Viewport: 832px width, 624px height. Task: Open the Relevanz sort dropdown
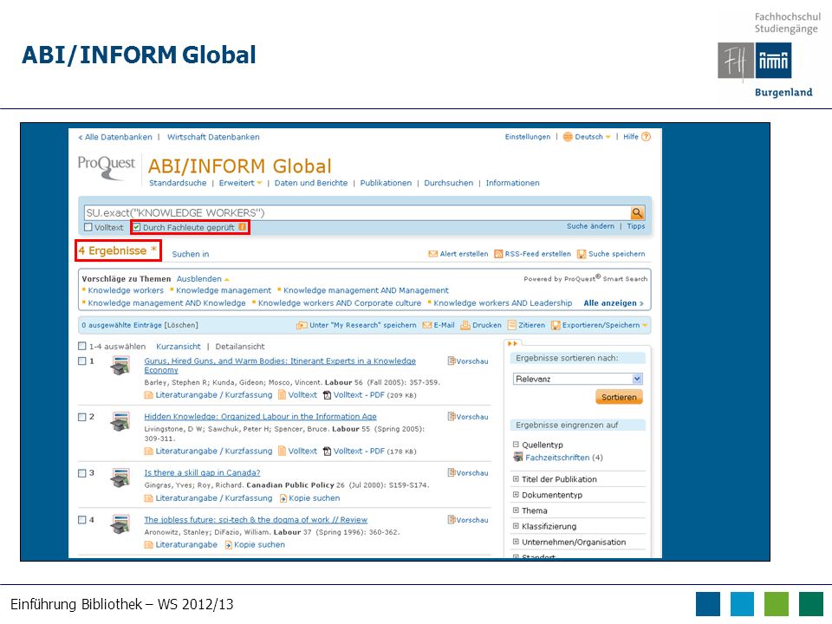tap(578, 379)
